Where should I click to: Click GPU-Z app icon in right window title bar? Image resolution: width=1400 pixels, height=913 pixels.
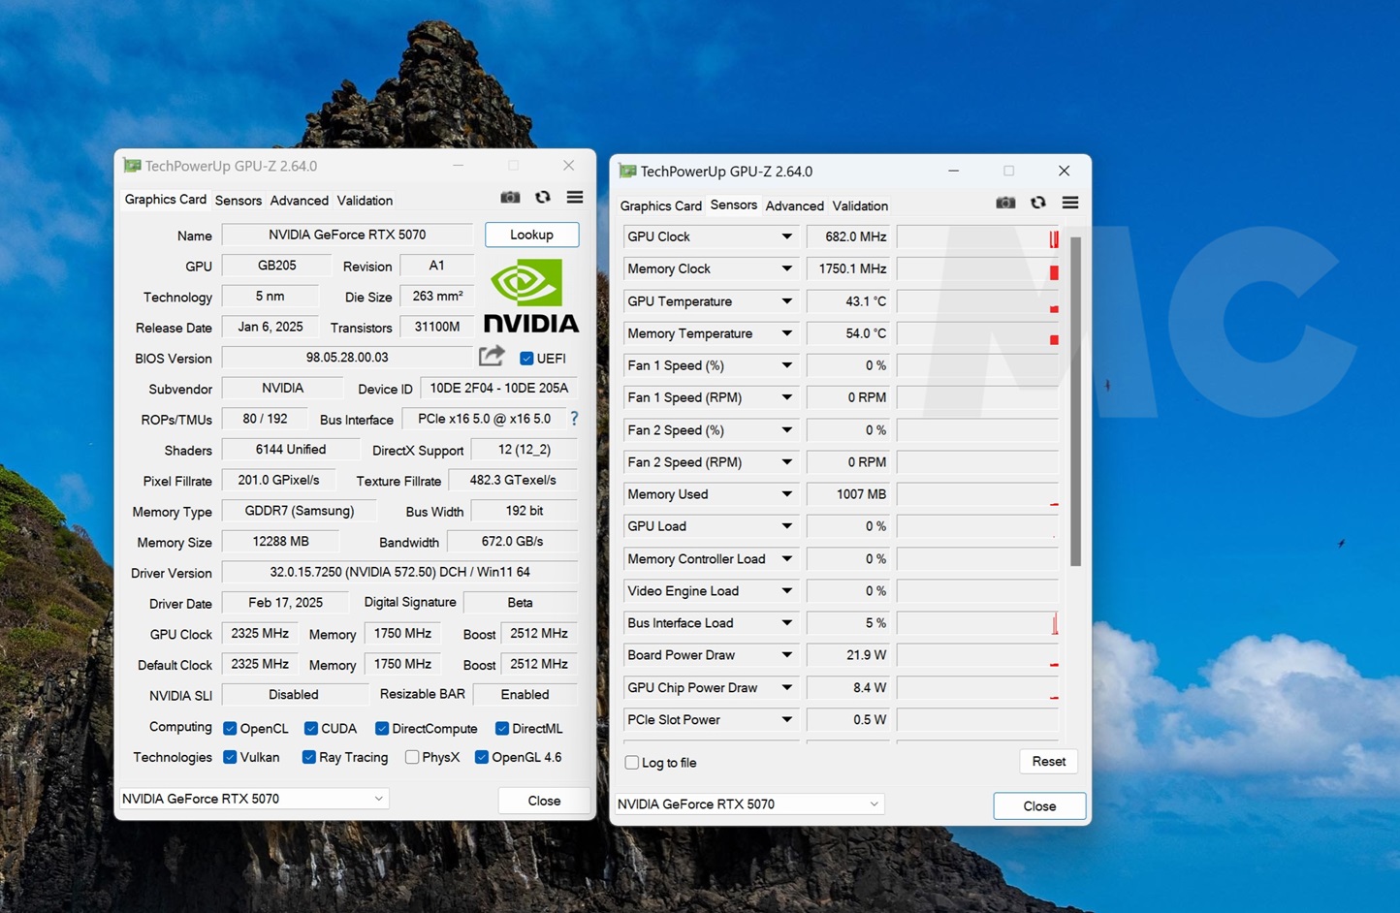click(x=627, y=172)
